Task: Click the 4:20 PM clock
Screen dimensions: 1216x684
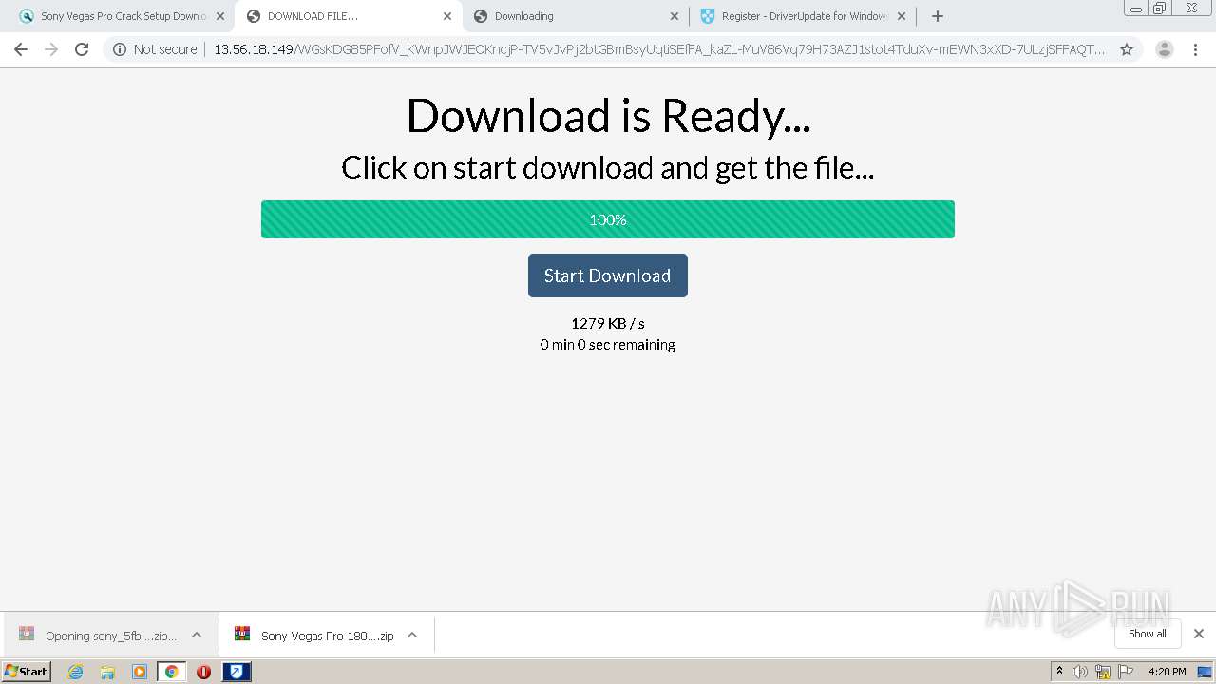Action: (x=1167, y=672)
